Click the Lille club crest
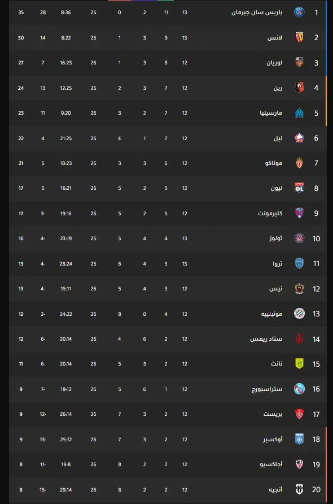333x504 pixels. click(299, 138)
